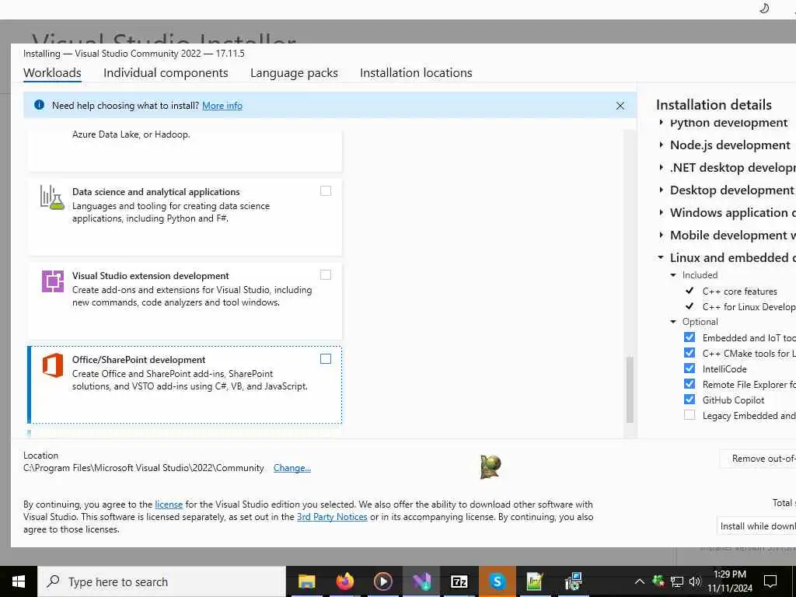Screen dimensions: 796x597
Task: Click the green tray icon with red badge
Action: point(658,581)
